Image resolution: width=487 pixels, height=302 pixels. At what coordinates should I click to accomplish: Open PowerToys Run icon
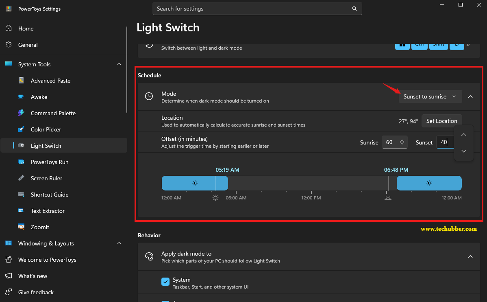click(21, 162)
